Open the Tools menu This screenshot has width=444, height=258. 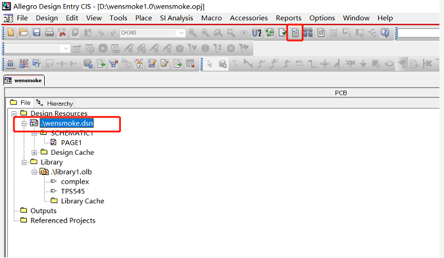[118, 18]
